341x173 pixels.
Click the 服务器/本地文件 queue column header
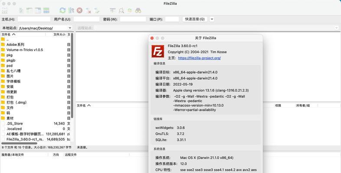(13, 154)
